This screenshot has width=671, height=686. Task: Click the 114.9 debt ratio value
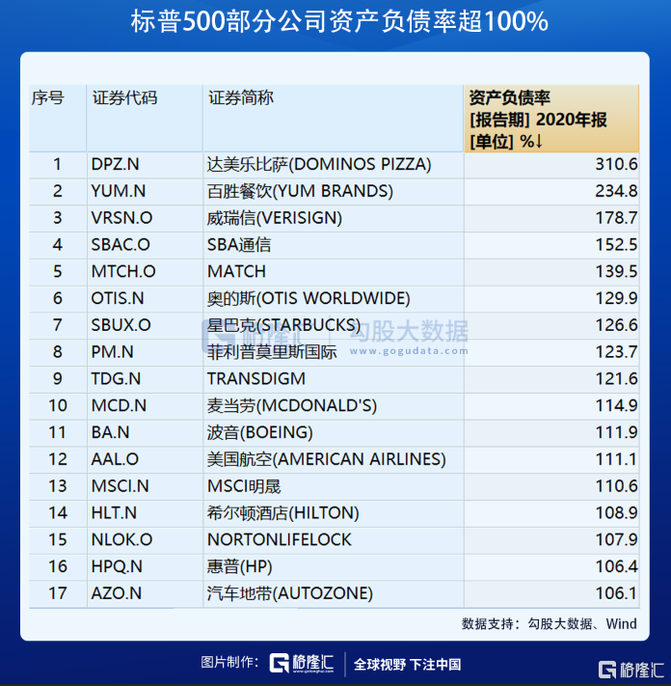coord(616,406)
